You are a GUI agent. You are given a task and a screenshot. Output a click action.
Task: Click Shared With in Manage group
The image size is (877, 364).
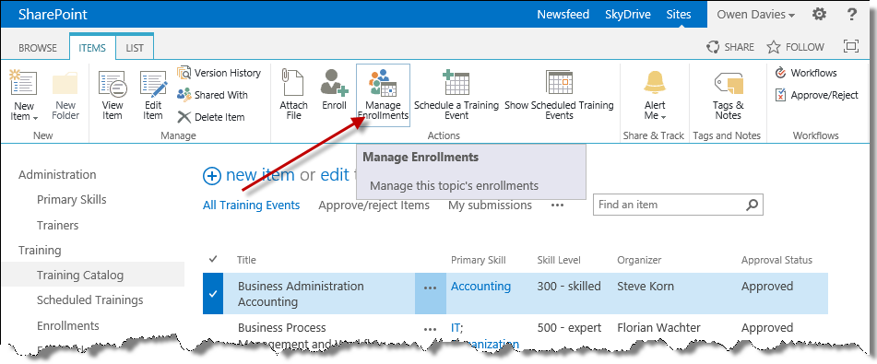[x=212, y=95]
